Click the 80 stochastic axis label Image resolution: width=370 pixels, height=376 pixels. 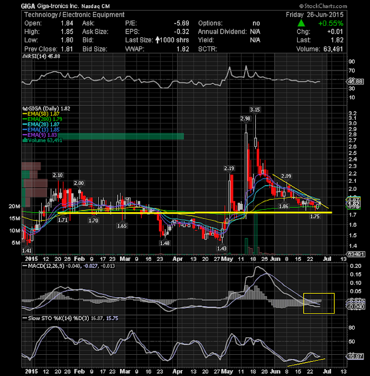coord(352,328)
